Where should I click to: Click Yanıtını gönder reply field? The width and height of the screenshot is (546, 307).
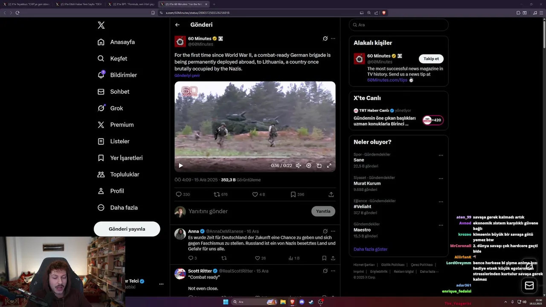(x=247, y=211)
